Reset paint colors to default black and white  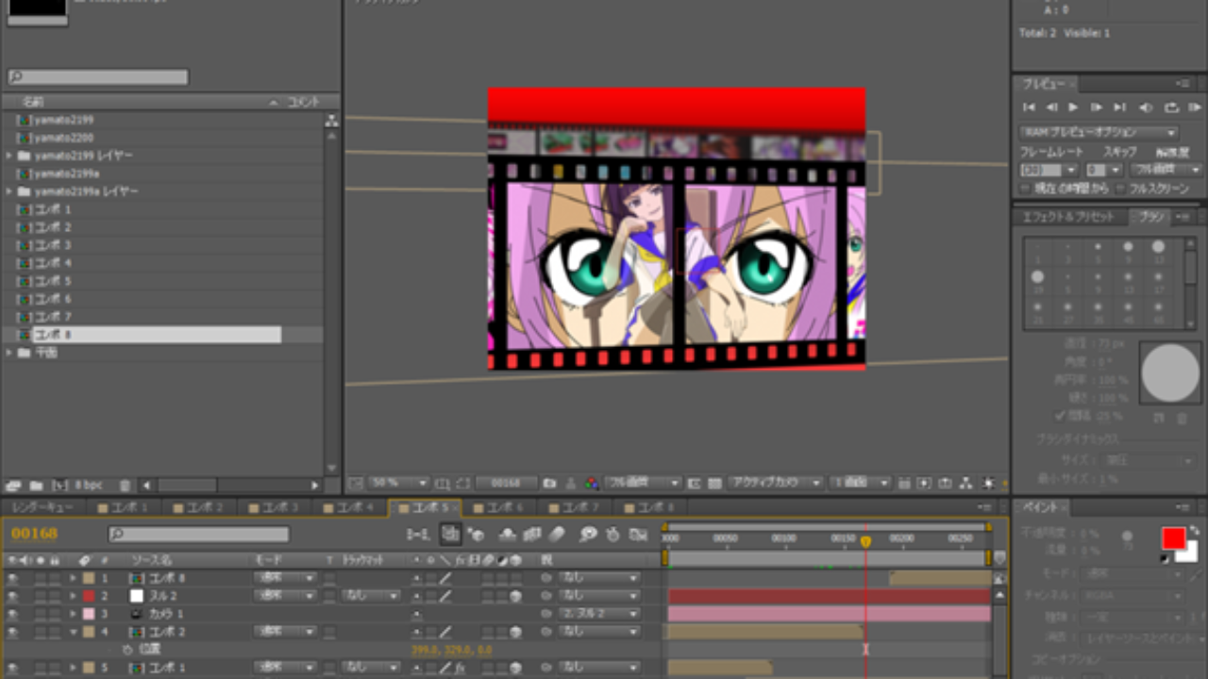1165,558
